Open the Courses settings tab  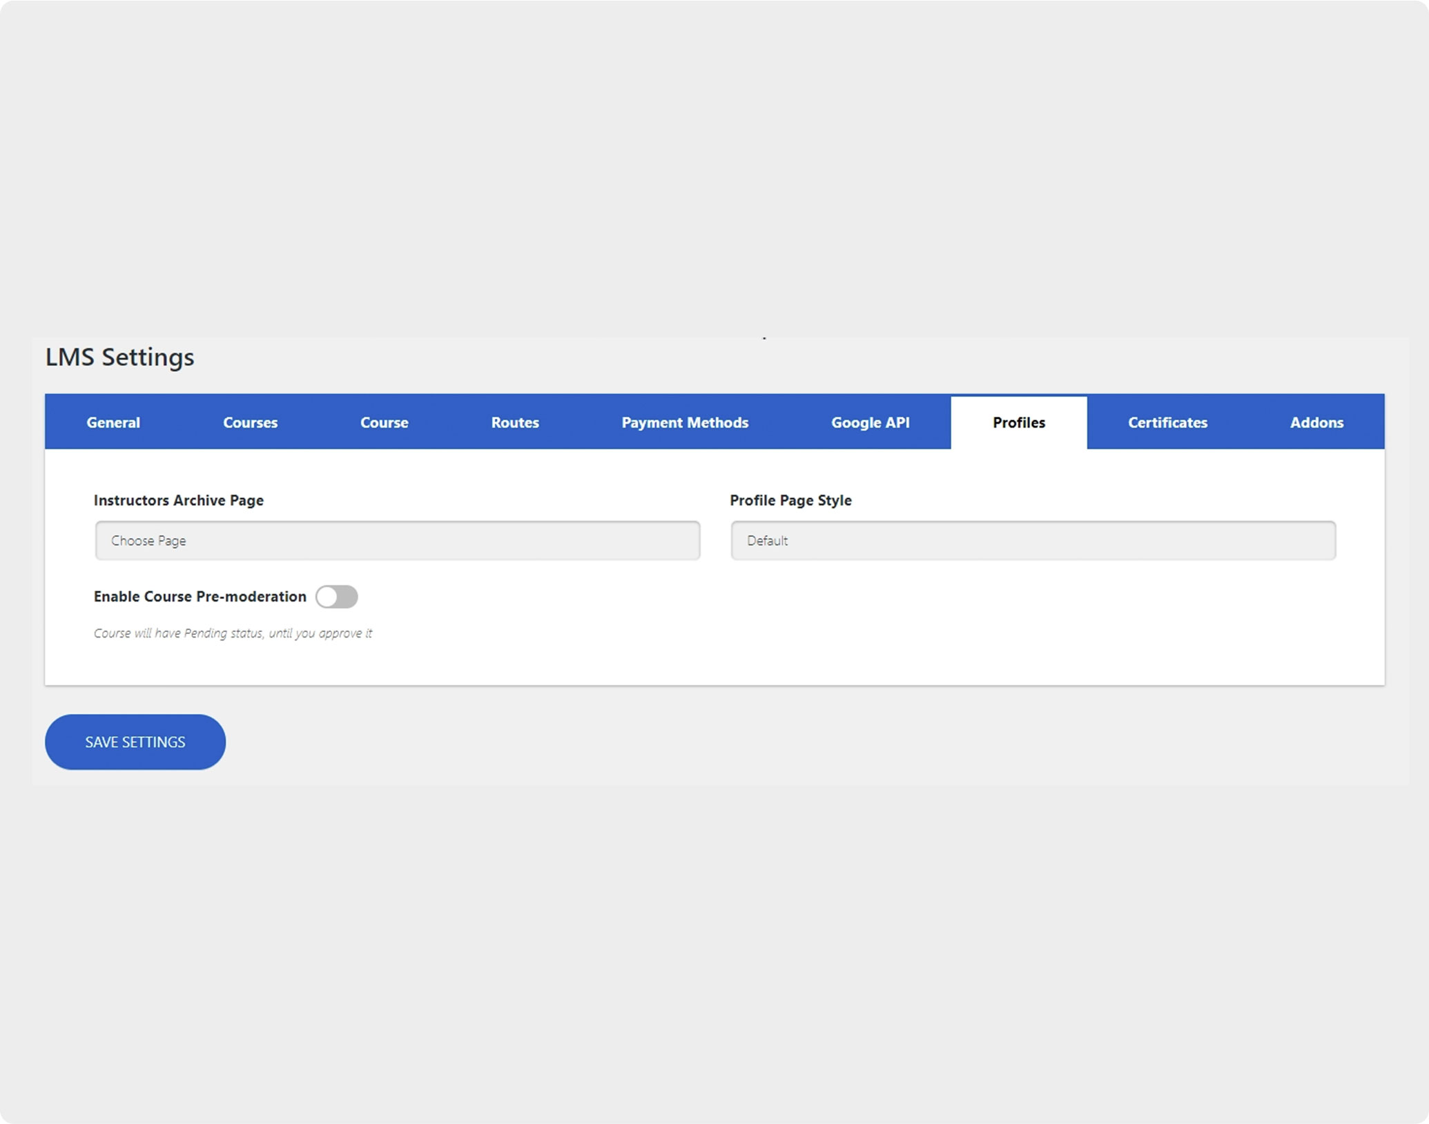[x=250, y=422]
